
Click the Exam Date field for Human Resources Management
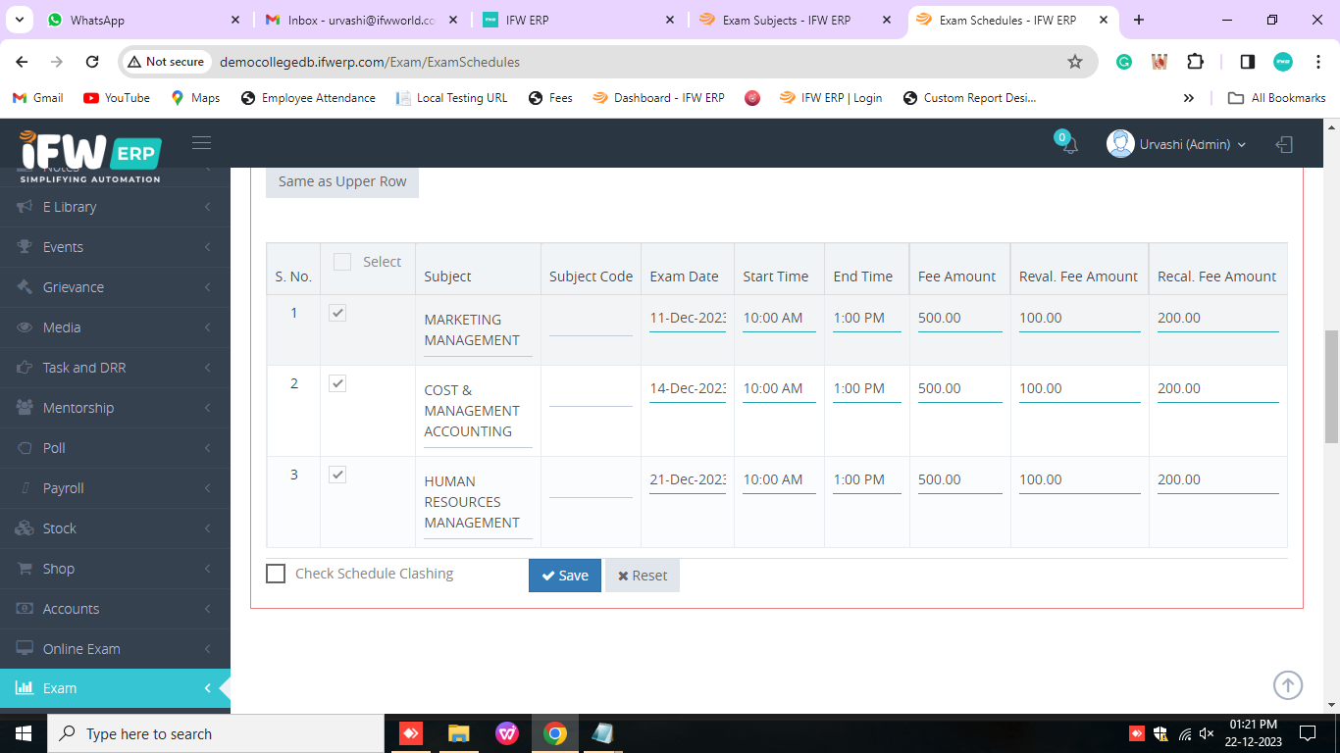[x=687, y=479]
